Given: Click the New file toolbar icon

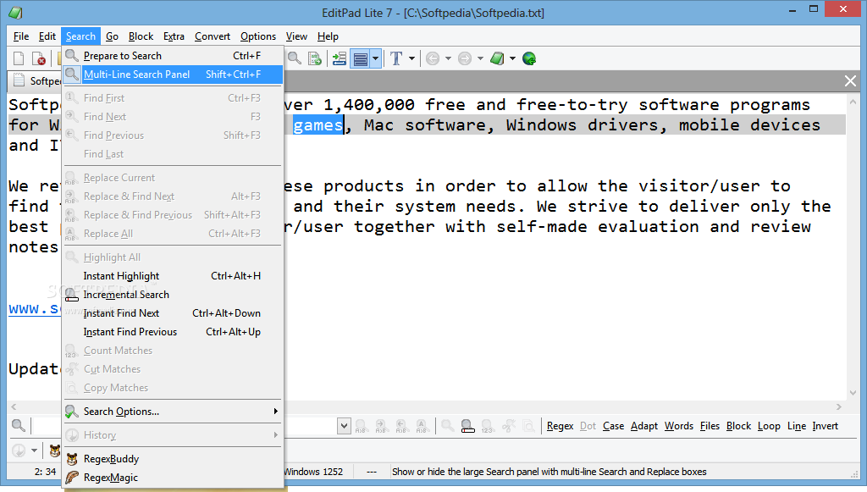Looking at the screenshot, I should (x=19, y=58).
